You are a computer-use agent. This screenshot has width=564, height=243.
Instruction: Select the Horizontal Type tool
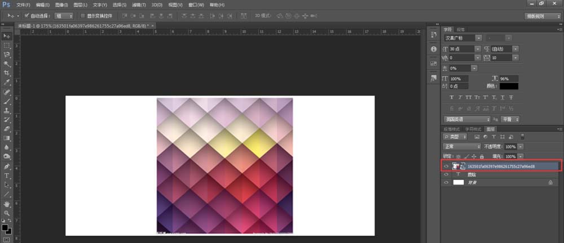pos(7,175)
